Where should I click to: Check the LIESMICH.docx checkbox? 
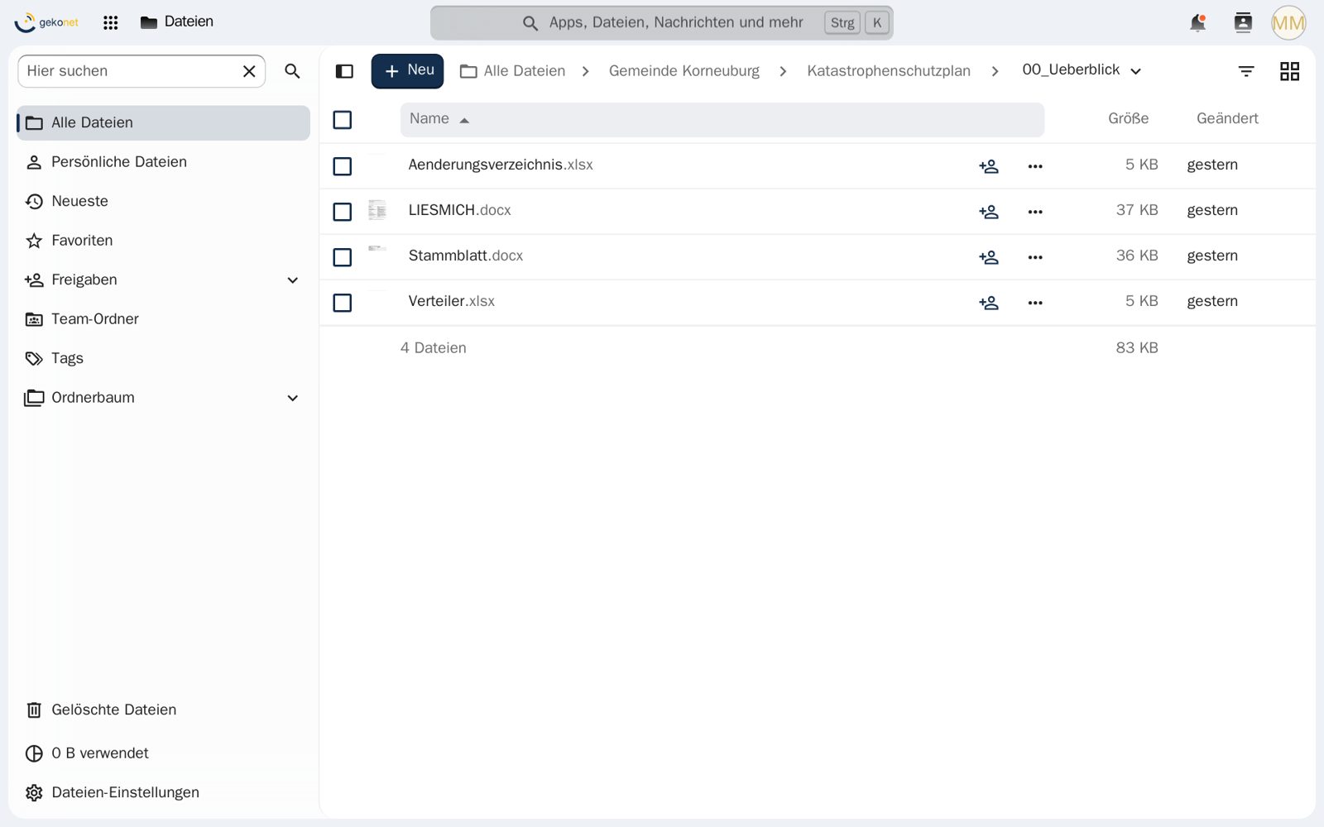tap(342, 212)
